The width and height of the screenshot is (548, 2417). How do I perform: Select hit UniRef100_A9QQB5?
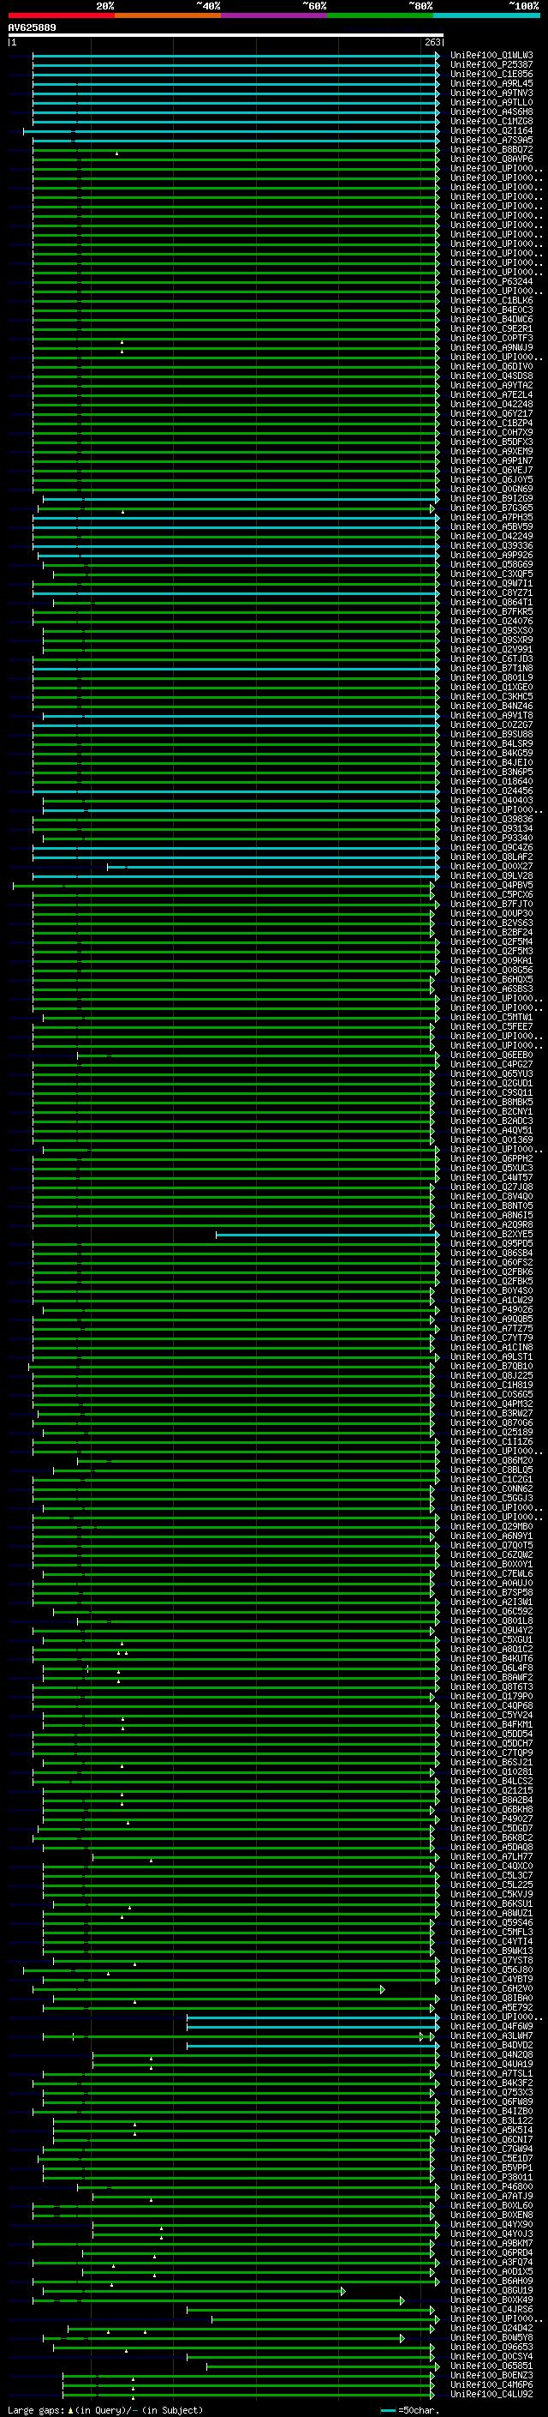click(491, 1320)
